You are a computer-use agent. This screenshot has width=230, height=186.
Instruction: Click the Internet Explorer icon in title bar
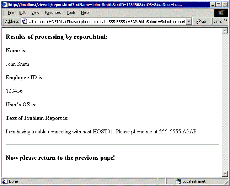(x=5, y=5)
